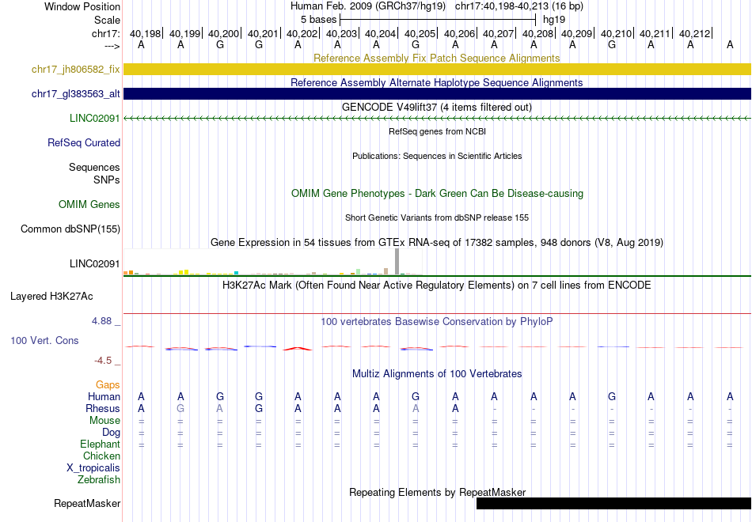Click the chr17_gl383563_alt dark blue alignment bar
This screenshot has width=752, height=522.
438,93
